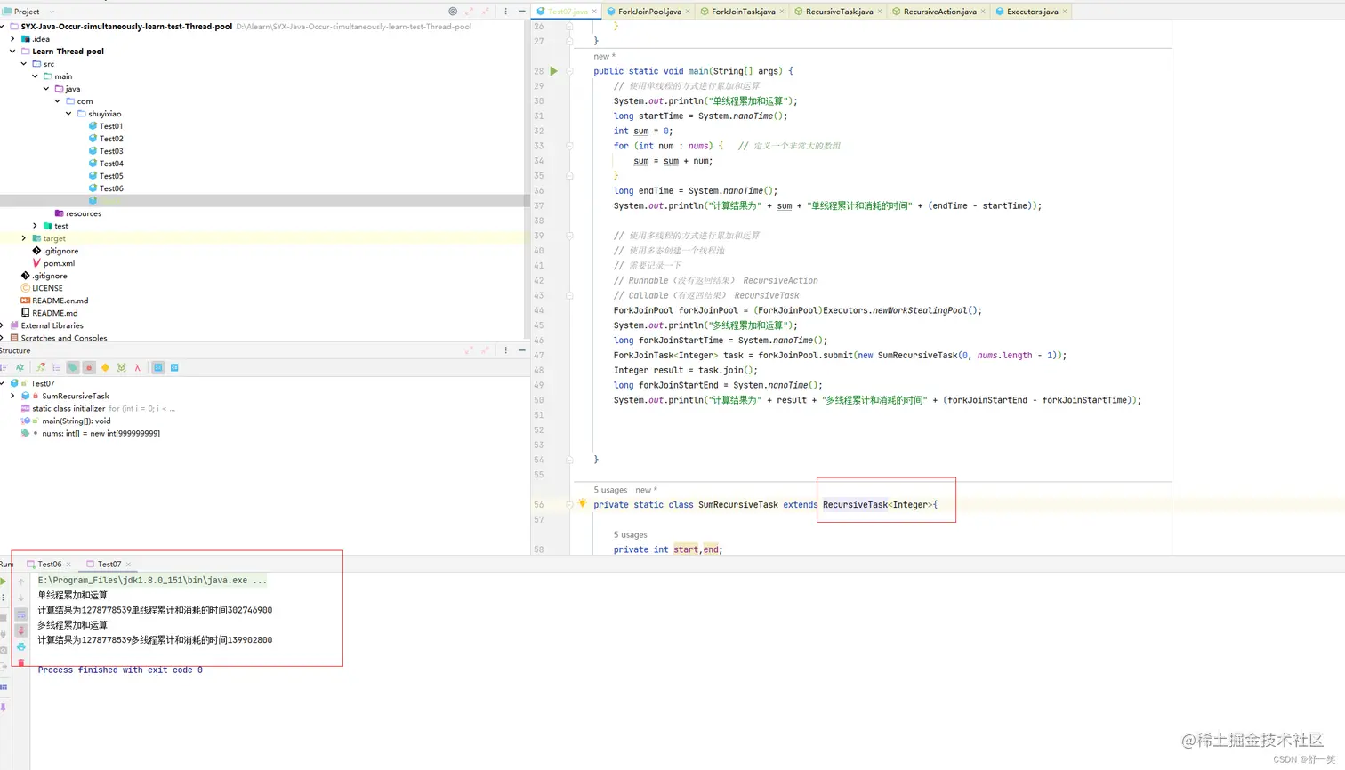Toggle Sort Alphabetically in Structure toolbar

coord(20,367)
